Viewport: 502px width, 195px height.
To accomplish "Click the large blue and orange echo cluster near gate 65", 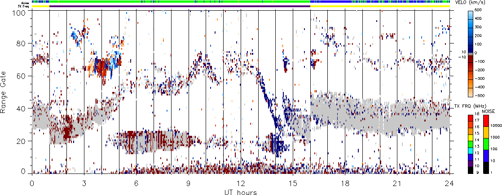I will pyautogui.click(x=104, y=67).
